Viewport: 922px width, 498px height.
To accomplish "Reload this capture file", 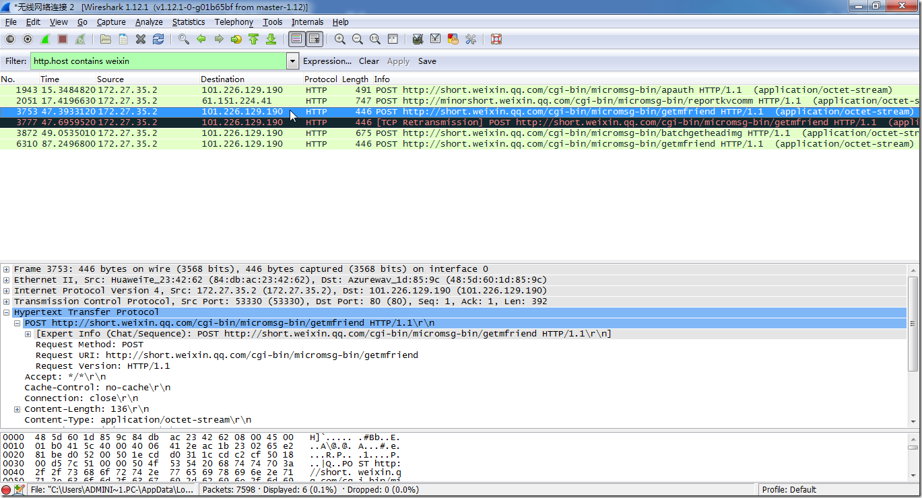I will point(158,39).
